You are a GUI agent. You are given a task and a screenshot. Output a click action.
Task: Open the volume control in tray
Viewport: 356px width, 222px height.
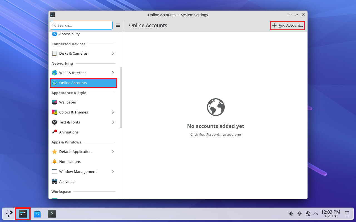pos(291,214)
